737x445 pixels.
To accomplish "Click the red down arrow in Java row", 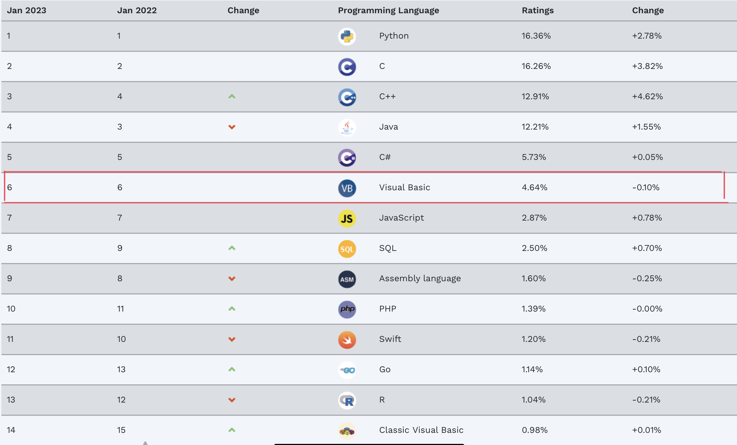I will [x=232, y=127].
